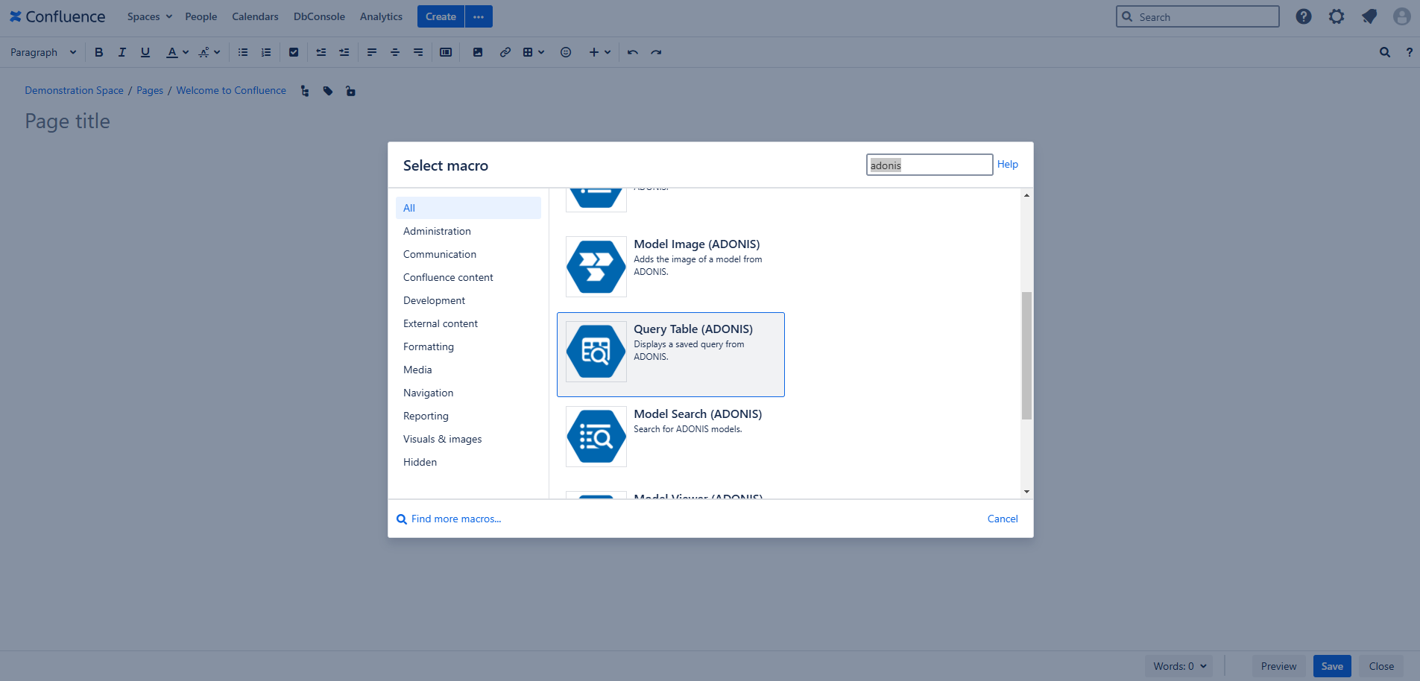The image size is (1420, 681).
Task: Cancel the Select macro dialog
Action: tap(1002, 519)
